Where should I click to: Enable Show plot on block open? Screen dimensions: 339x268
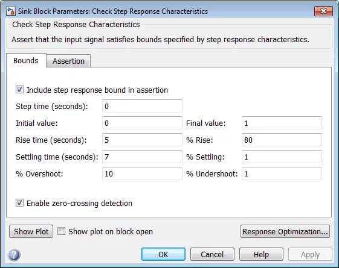61,231
